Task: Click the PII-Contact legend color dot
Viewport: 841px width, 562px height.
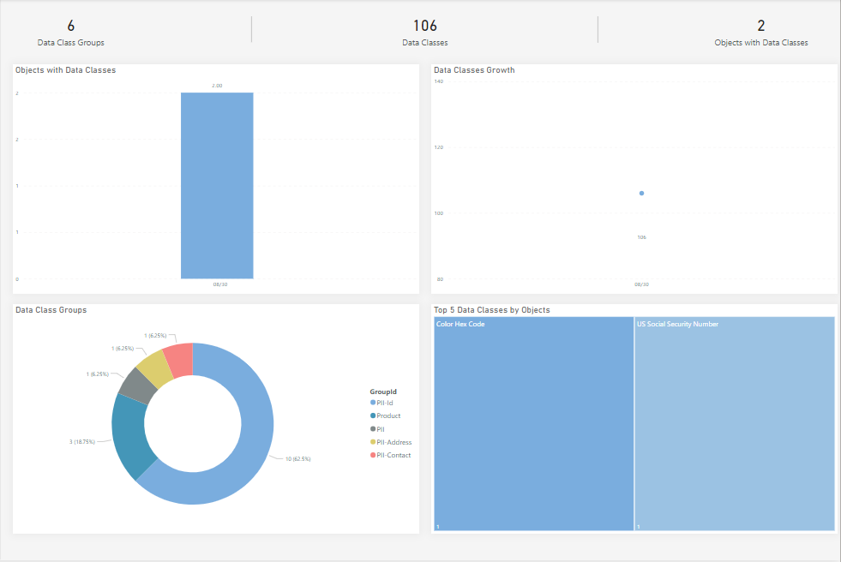Action: (373, 455)
